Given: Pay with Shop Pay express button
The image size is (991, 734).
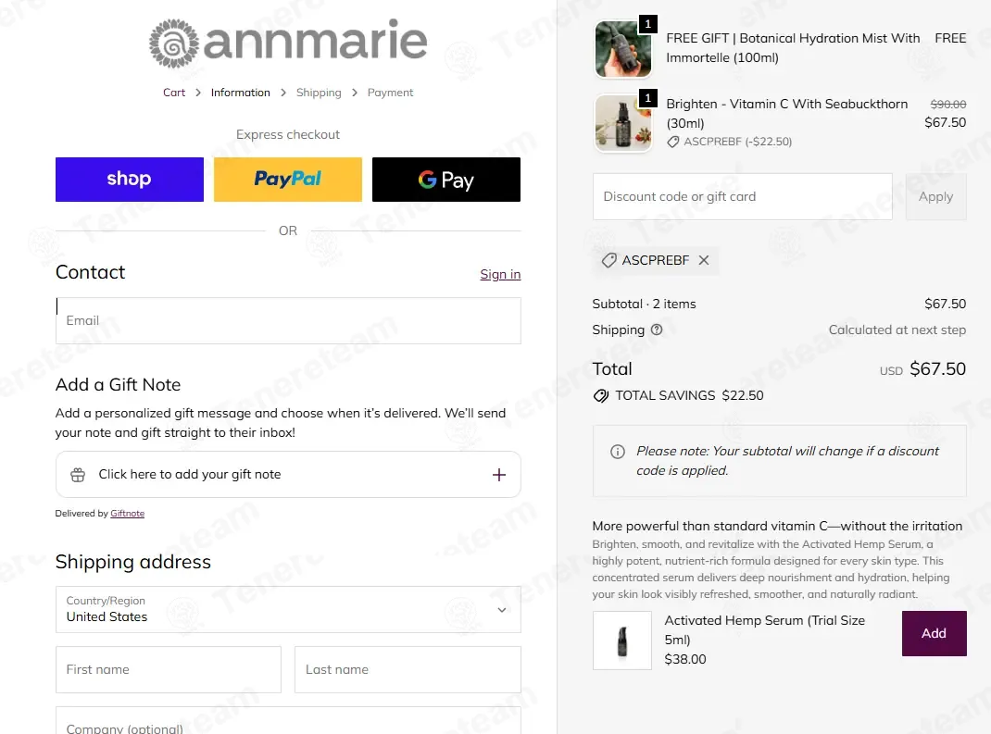Looking at the screenshot, I should [x=130, y=180].
